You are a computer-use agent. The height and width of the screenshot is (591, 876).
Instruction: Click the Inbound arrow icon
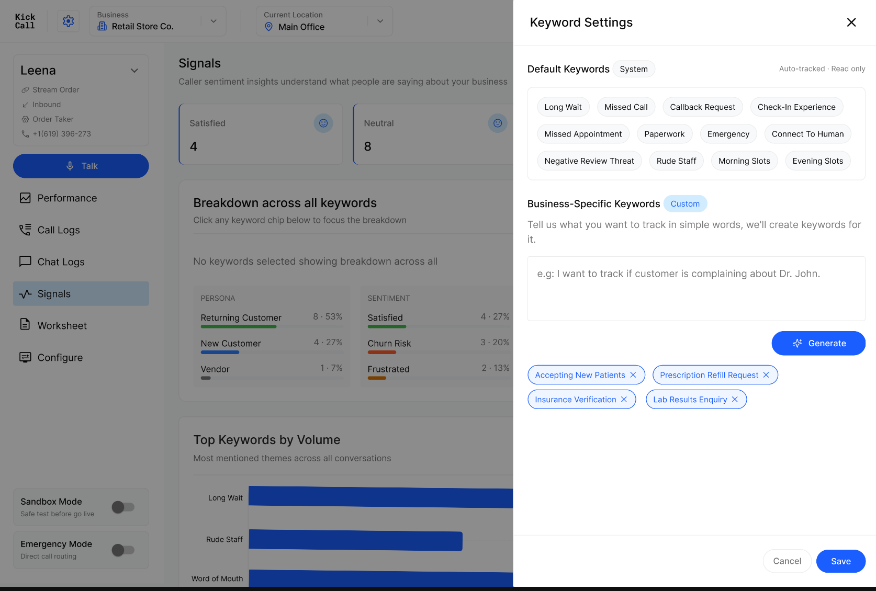coord(25,105)
